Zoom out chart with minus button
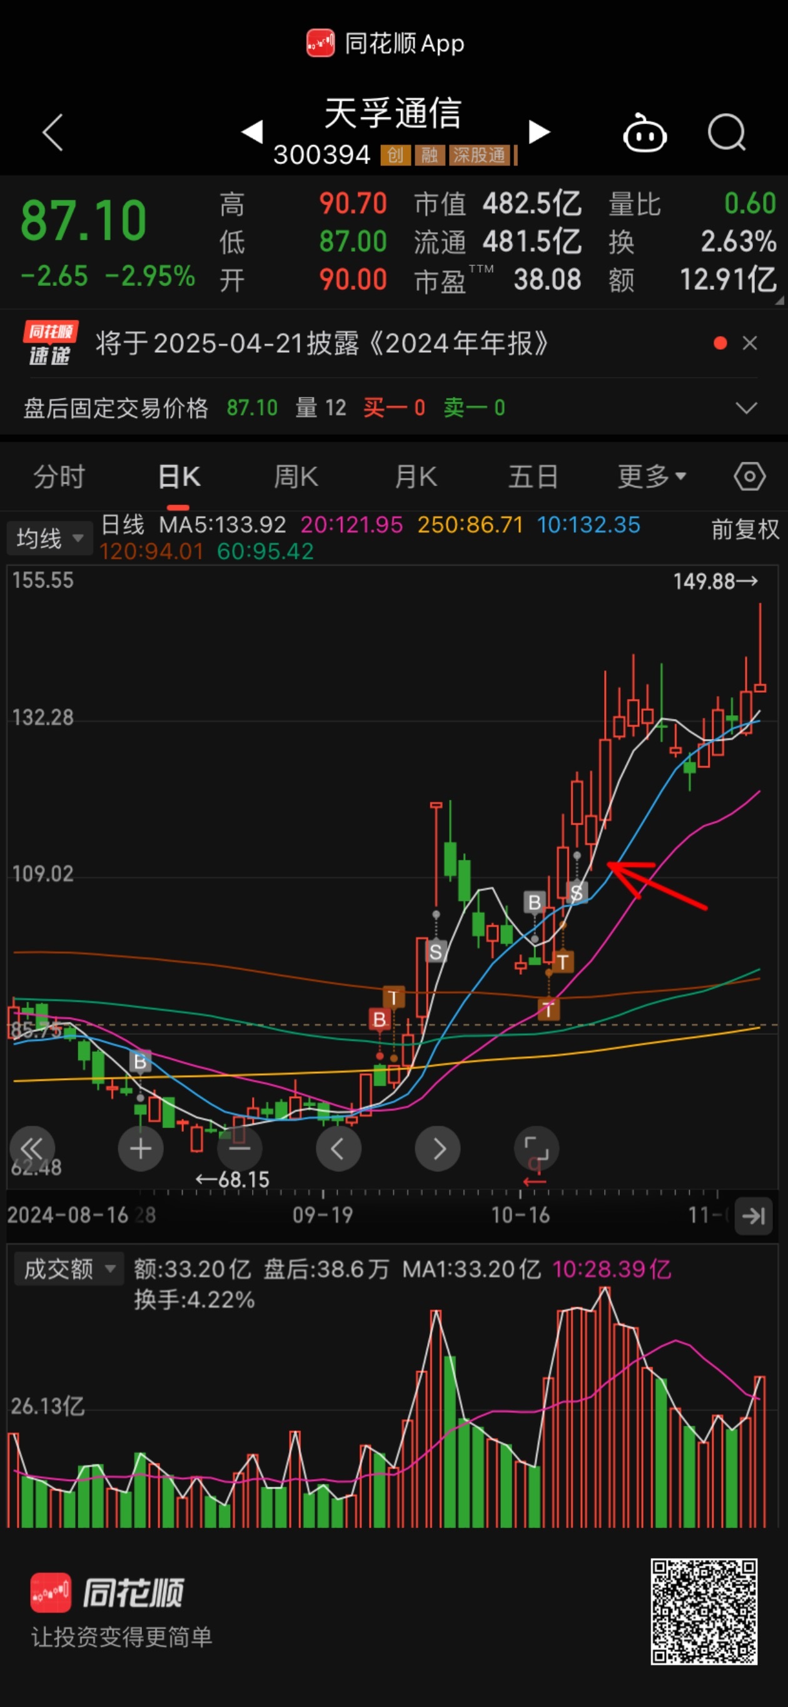This screenshot has height=1707, width=788. click(x=239, y=1148)
